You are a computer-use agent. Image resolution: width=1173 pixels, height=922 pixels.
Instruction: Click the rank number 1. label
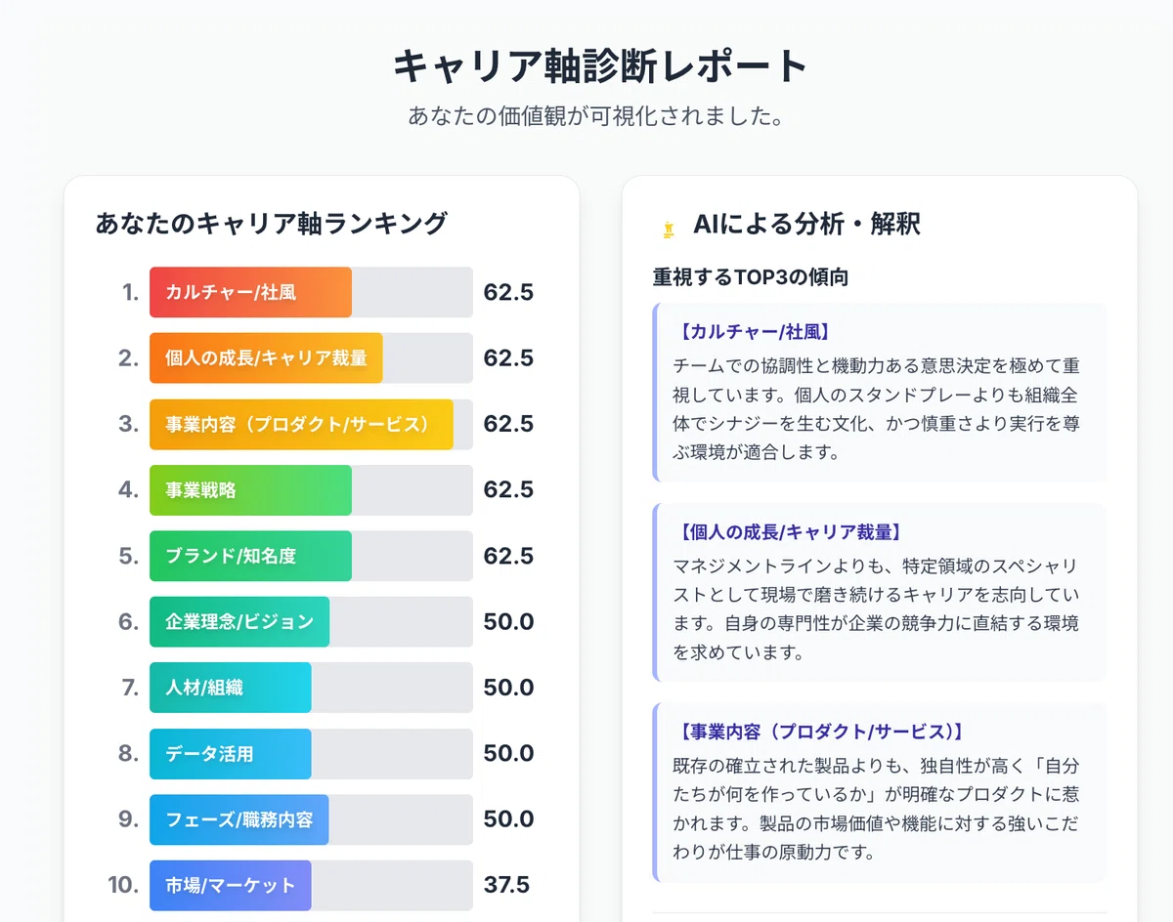click(x=131, y=292)
